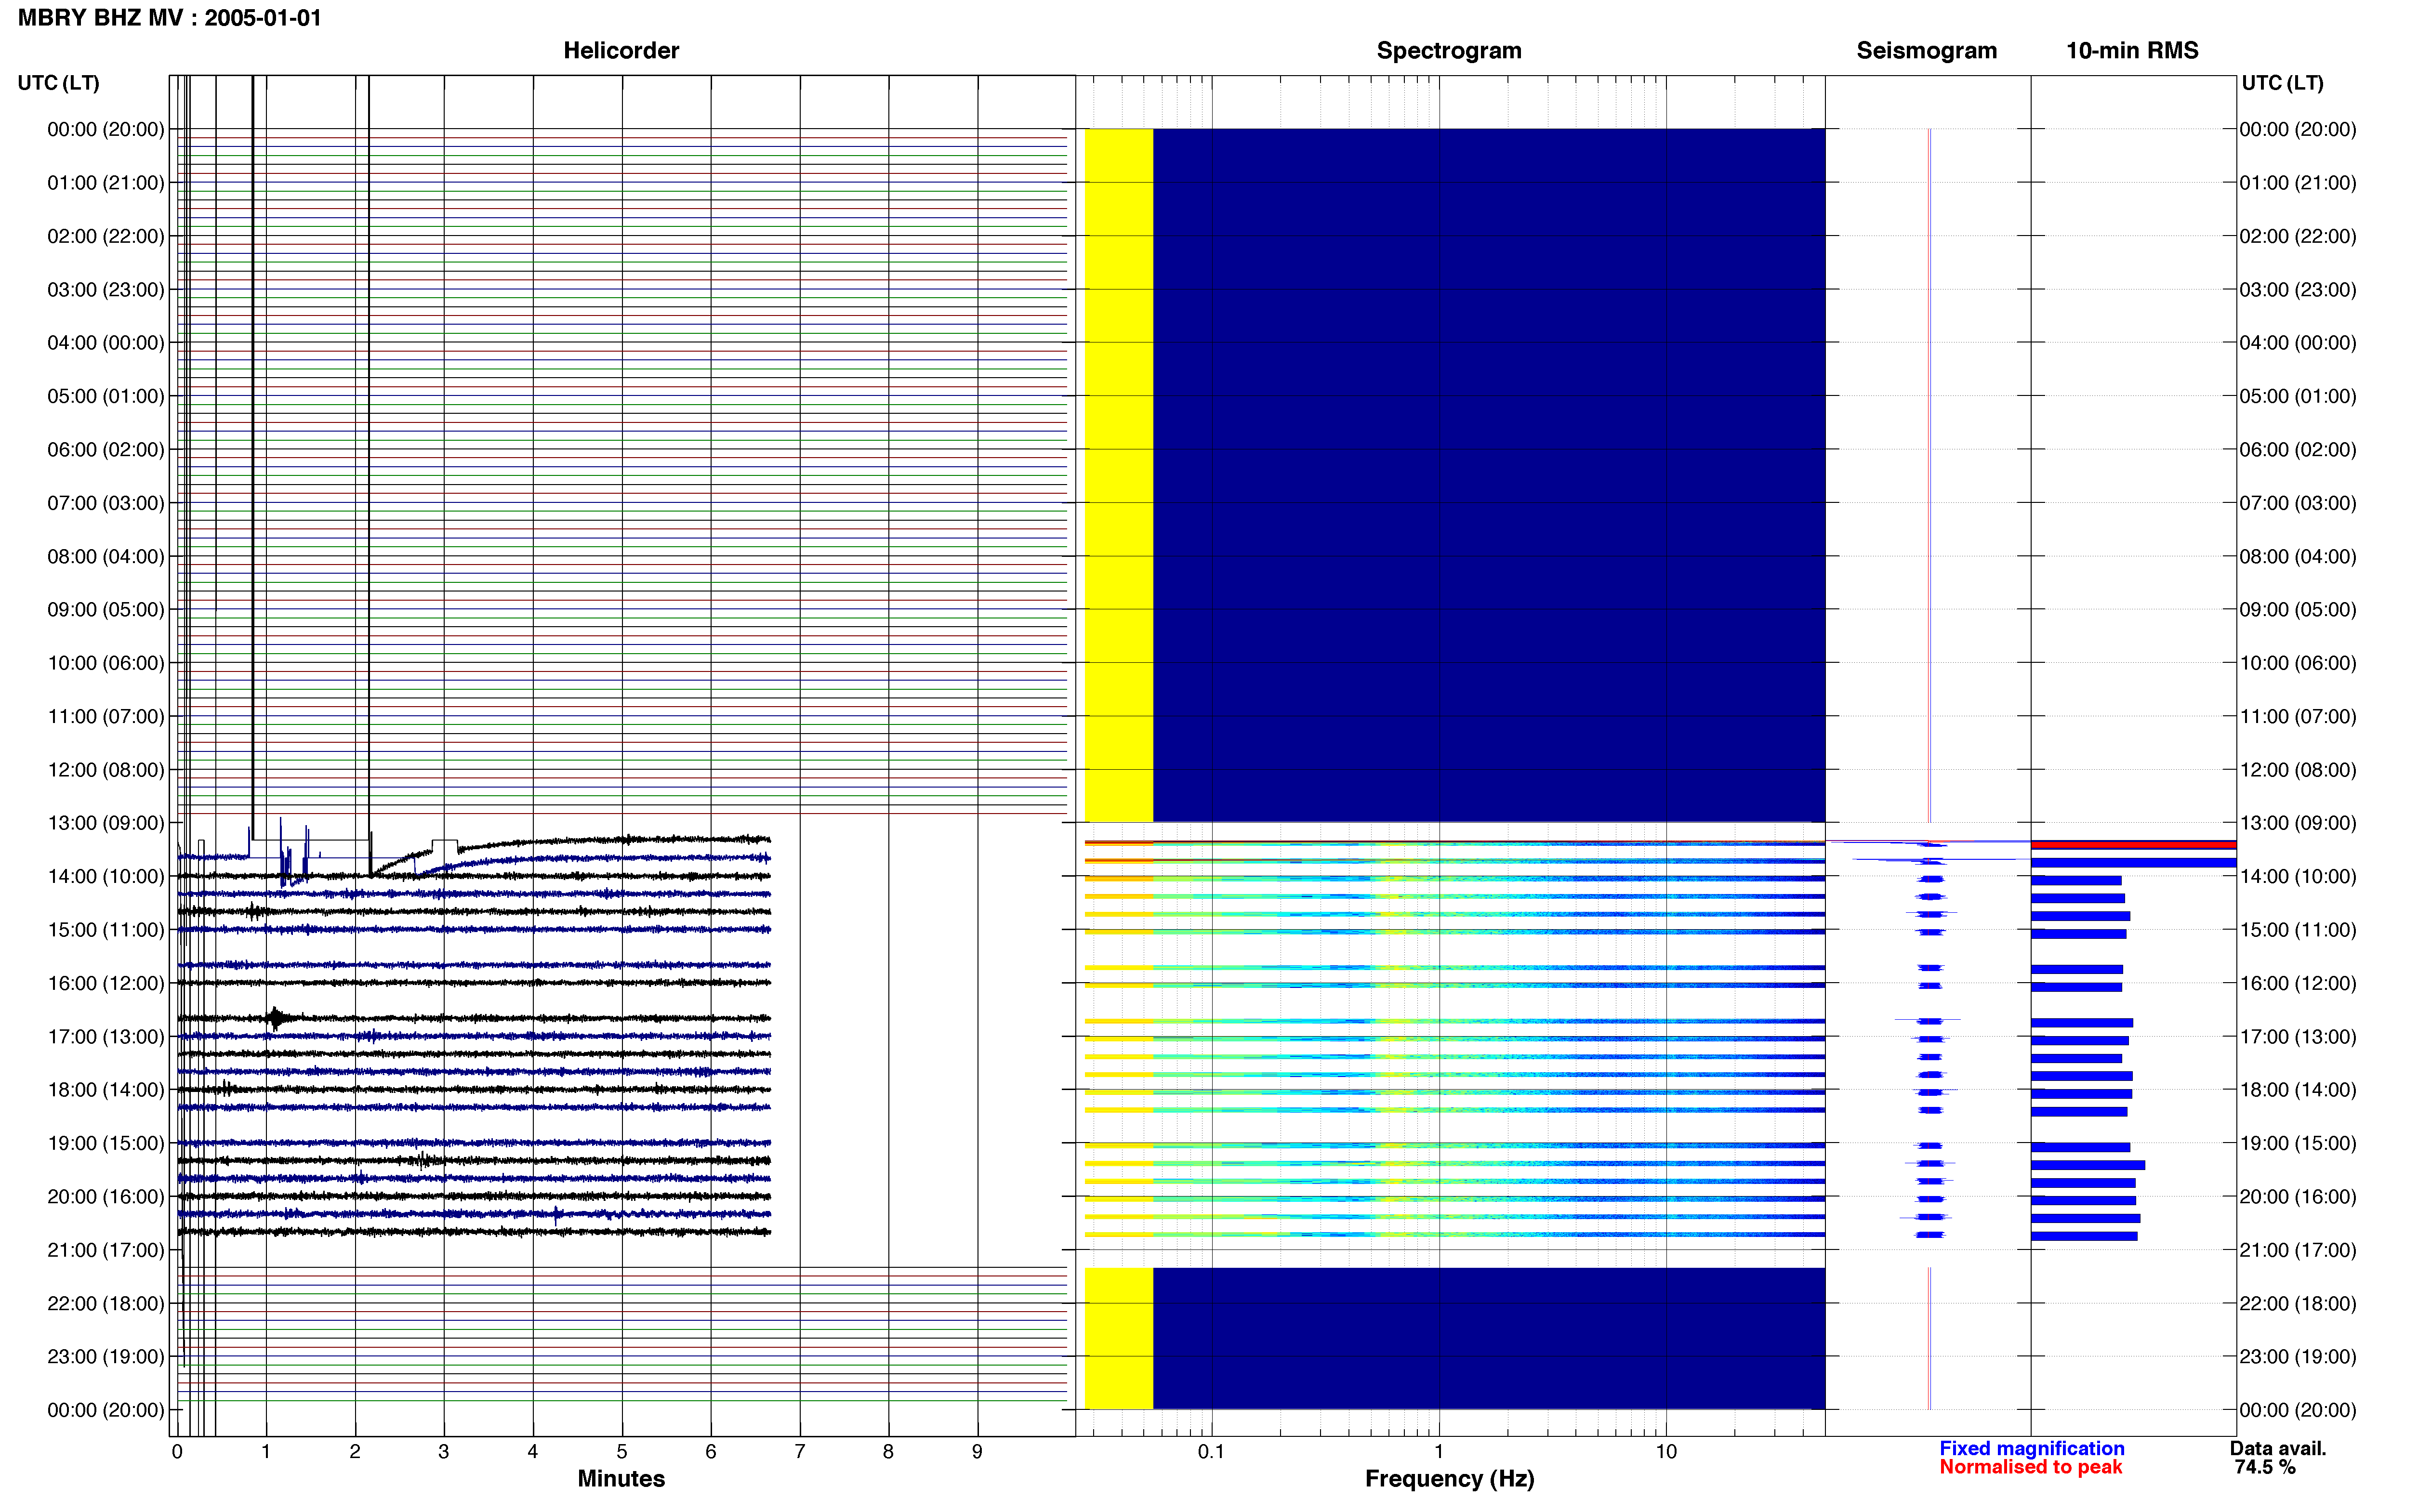The image size is (2418, 1512).
Task: Click left-axis time label 16:00 (12:00)
Action: pos(106,983)
